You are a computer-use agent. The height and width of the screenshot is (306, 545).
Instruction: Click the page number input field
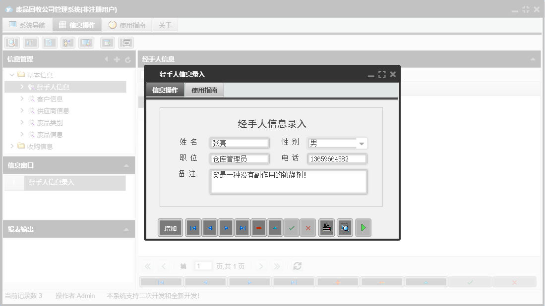(203, 265)
